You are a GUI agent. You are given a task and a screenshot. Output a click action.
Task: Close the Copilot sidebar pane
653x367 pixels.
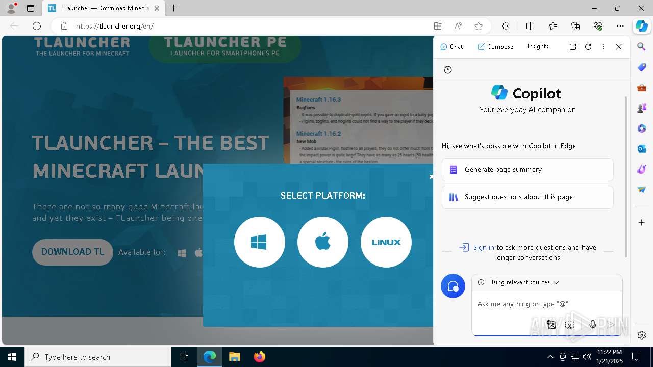coord(619,46)
